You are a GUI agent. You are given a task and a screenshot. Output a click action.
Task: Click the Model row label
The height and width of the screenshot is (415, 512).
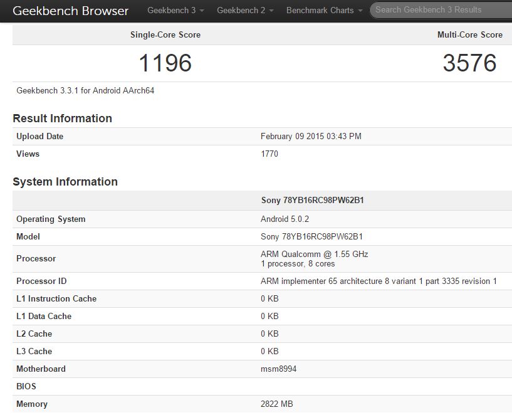(28, 236)
